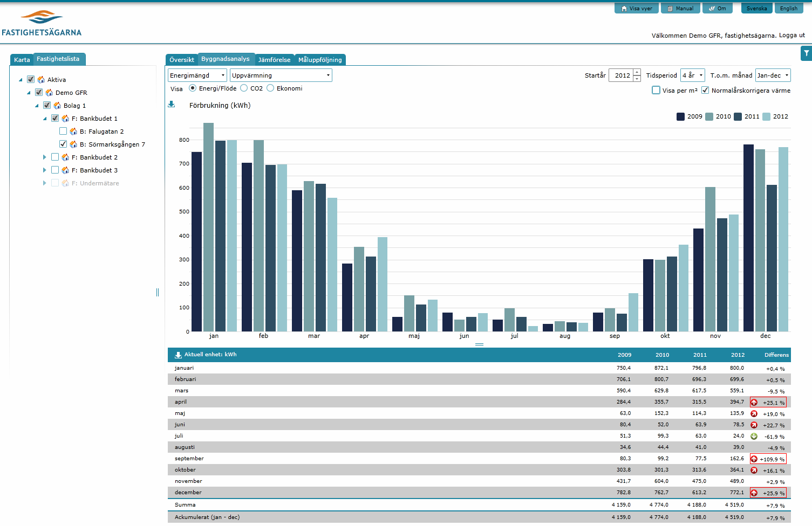Click the Startår 2012 input field

pyautogui.click(x=622, y=75)
